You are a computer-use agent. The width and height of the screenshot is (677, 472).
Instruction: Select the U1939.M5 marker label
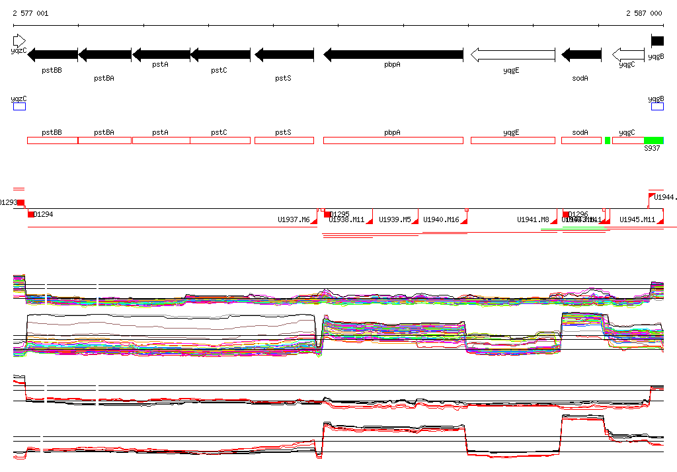[395, 220]
